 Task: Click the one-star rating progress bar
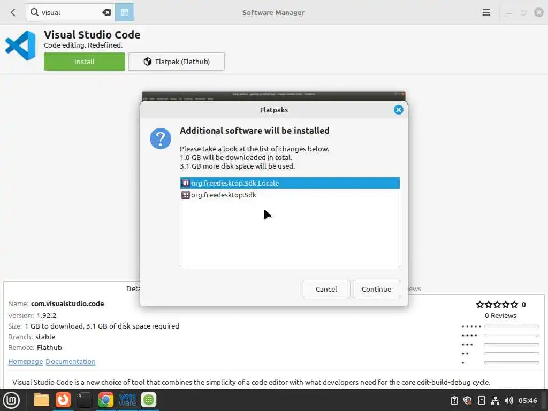tap(511, 363)
